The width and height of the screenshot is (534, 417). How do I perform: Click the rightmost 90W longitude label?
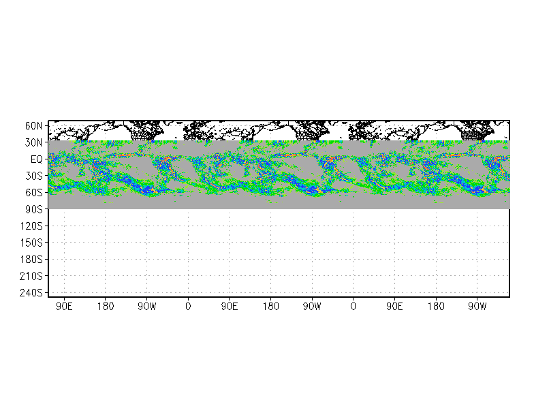click(x=477, y=307)
